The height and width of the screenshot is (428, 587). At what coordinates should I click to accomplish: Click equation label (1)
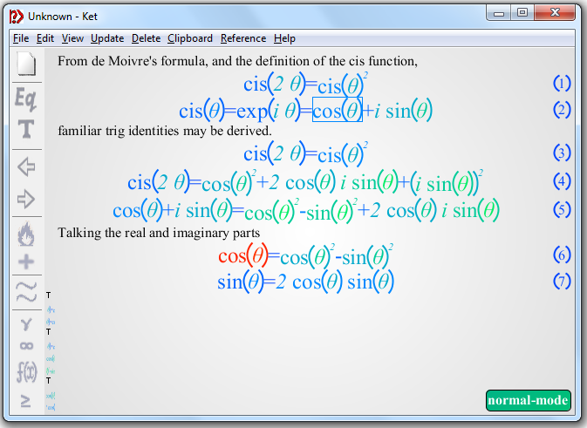click(x=562, y=84)
